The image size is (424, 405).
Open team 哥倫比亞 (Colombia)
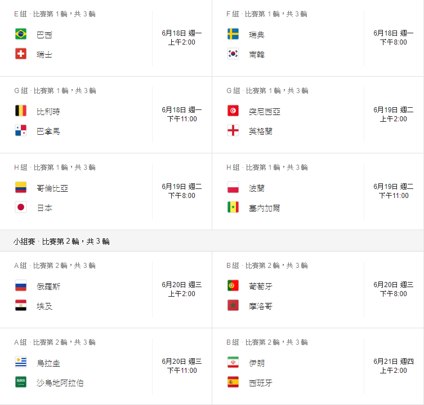(x=52, y=188)
